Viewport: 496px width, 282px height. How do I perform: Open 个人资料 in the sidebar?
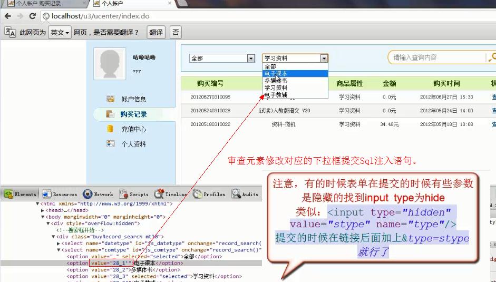134,144
